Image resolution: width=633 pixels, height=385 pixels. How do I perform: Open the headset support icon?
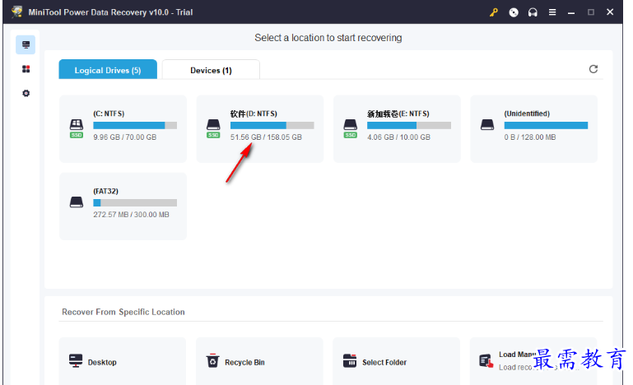coord(533,12)
